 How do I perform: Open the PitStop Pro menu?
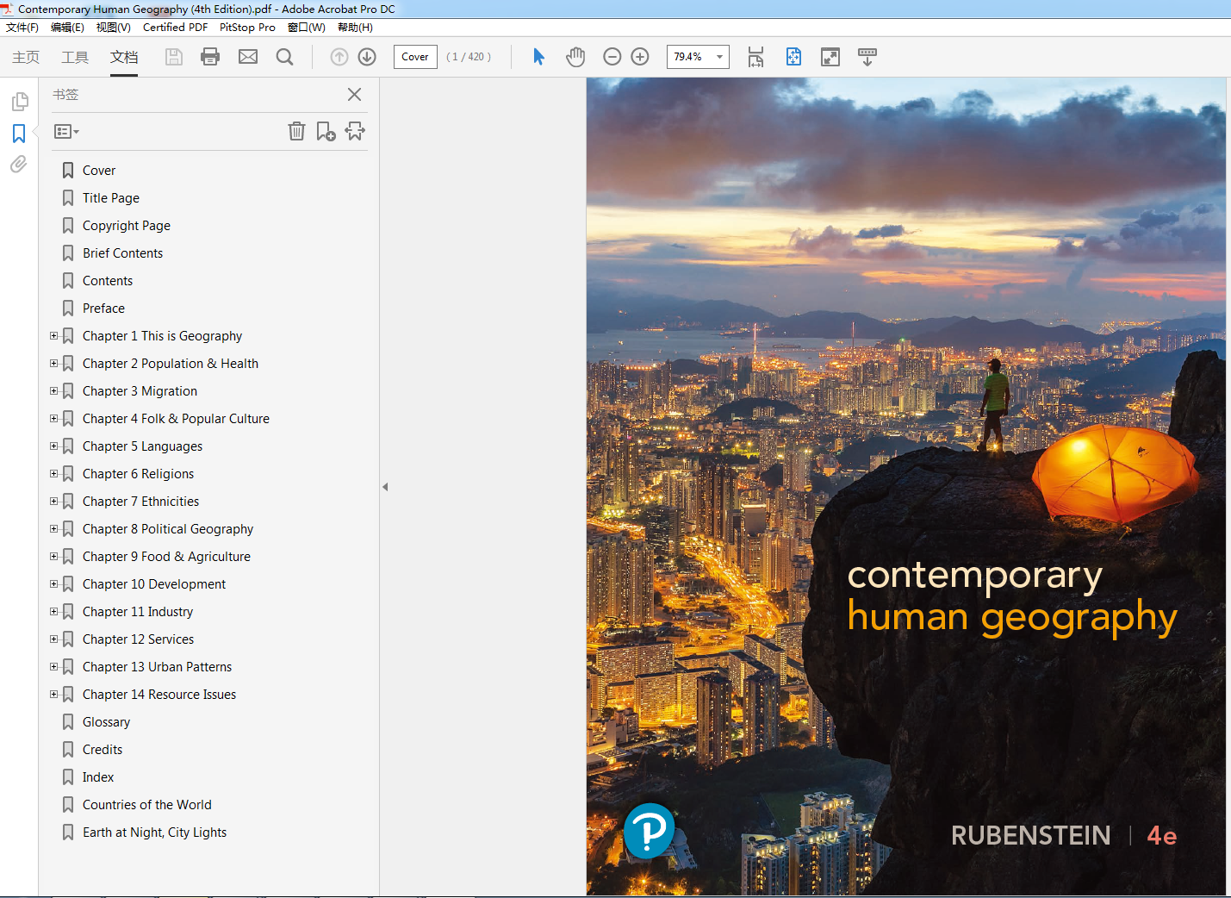click(247, 28)
